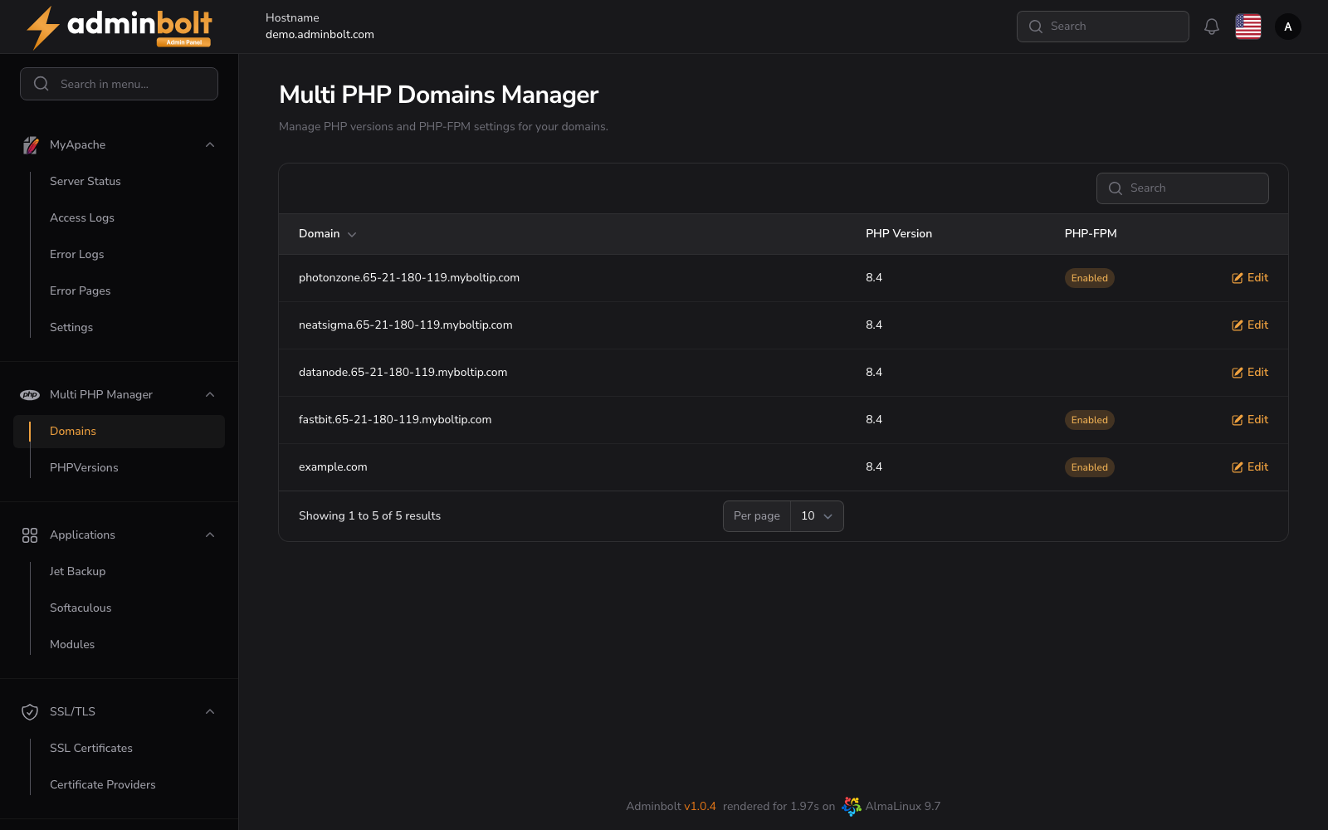This screenshot has height=830, width=1328.
Task: Collapse the SSL/TLS section chevron
Action: tap(210, 712)
